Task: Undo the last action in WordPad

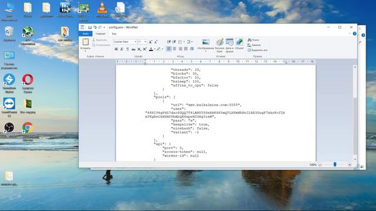Action: pos(95,28)
